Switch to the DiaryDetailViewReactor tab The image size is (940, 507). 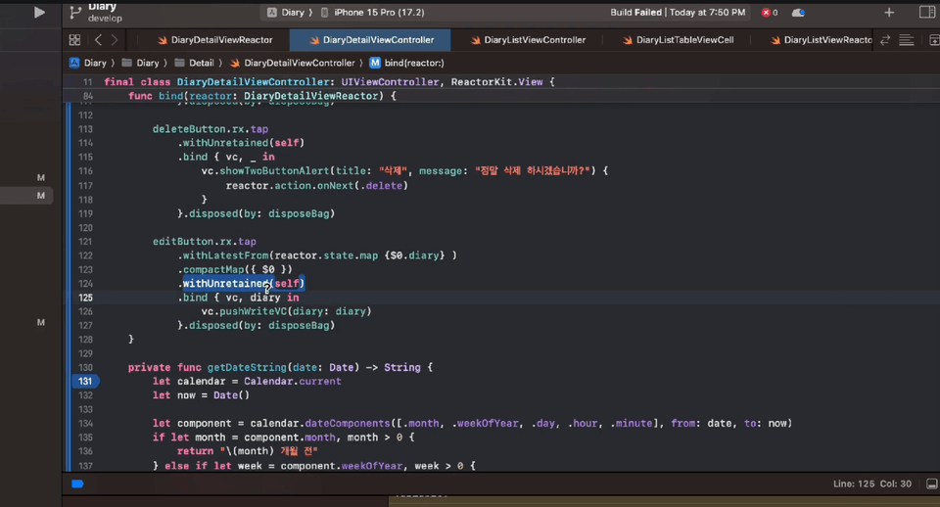tap(214, 40)
